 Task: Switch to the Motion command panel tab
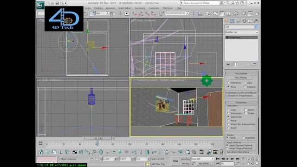click(x=245, y=21)
